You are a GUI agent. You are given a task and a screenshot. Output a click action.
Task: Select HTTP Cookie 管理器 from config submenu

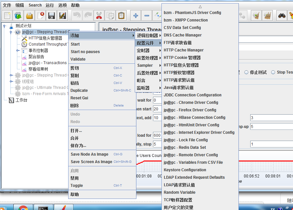coord(182,58)
